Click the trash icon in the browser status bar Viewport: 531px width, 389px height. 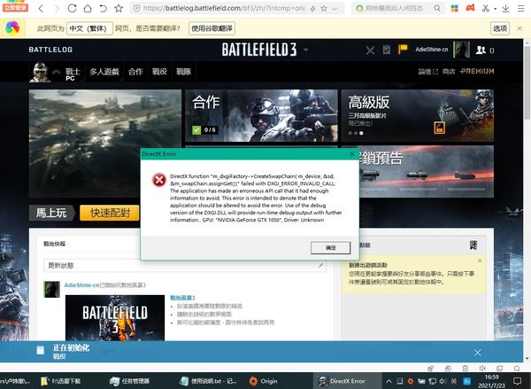(466, 369)
